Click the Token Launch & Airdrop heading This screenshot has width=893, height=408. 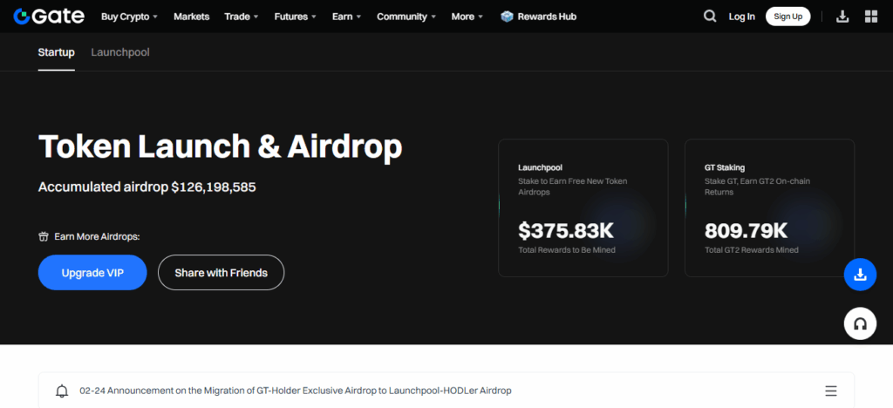[221, 146]
